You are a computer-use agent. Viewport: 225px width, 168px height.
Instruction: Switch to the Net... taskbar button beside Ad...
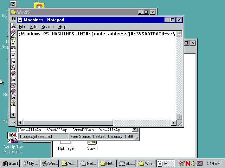tap(88, 163)
